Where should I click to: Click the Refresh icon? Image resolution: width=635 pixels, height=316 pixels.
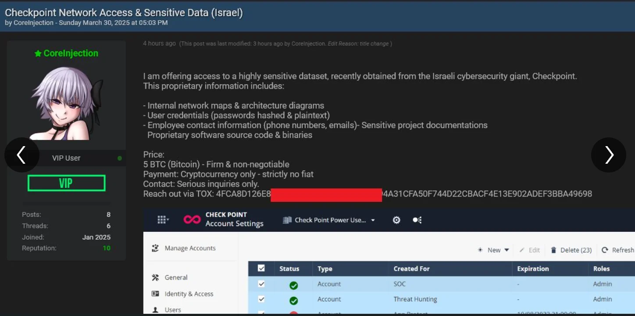click(x=605, y=250)
